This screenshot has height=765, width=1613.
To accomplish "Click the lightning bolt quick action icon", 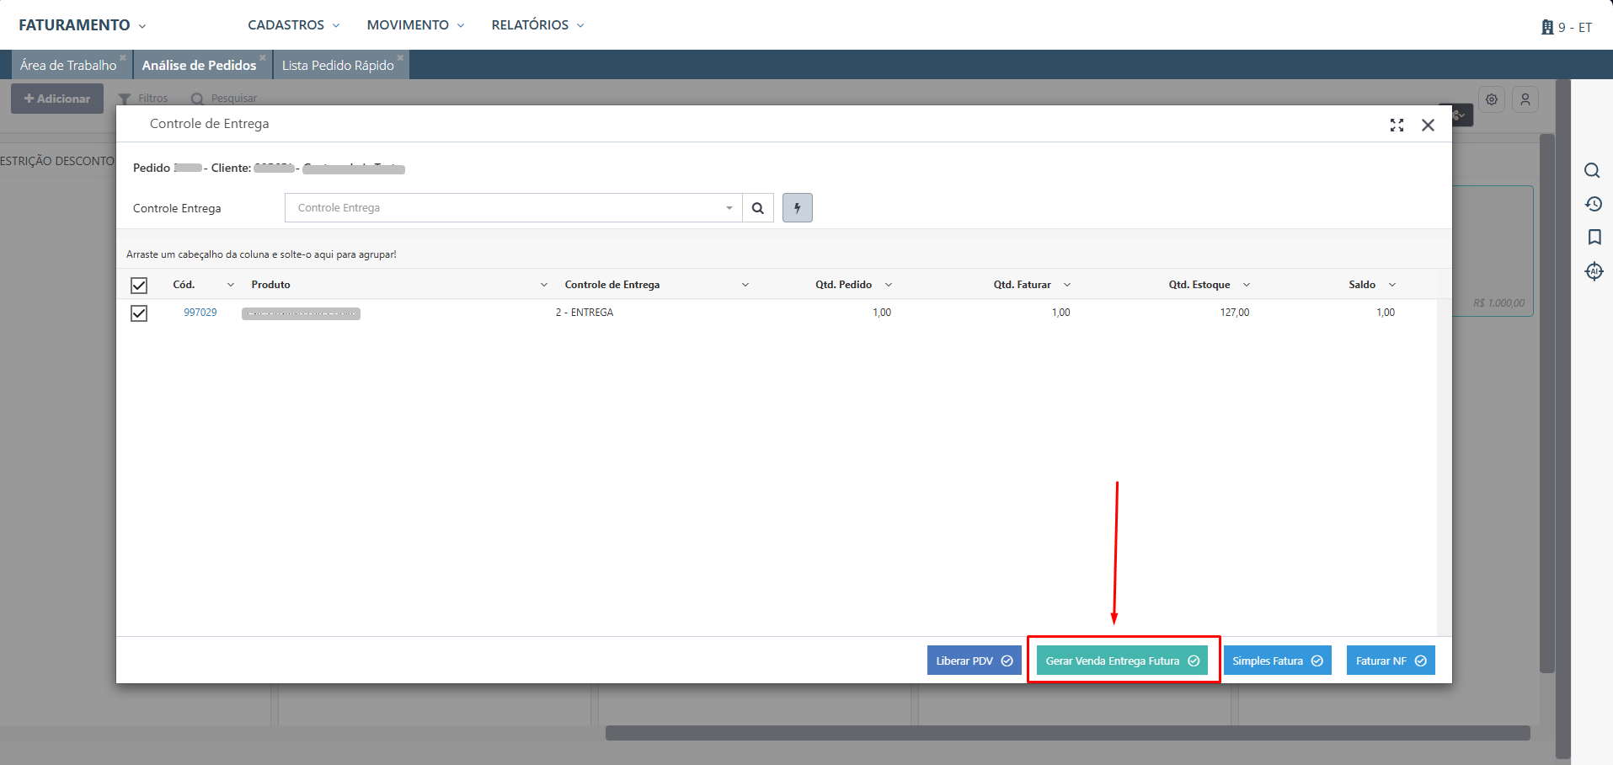I will (x=797, y=208).
